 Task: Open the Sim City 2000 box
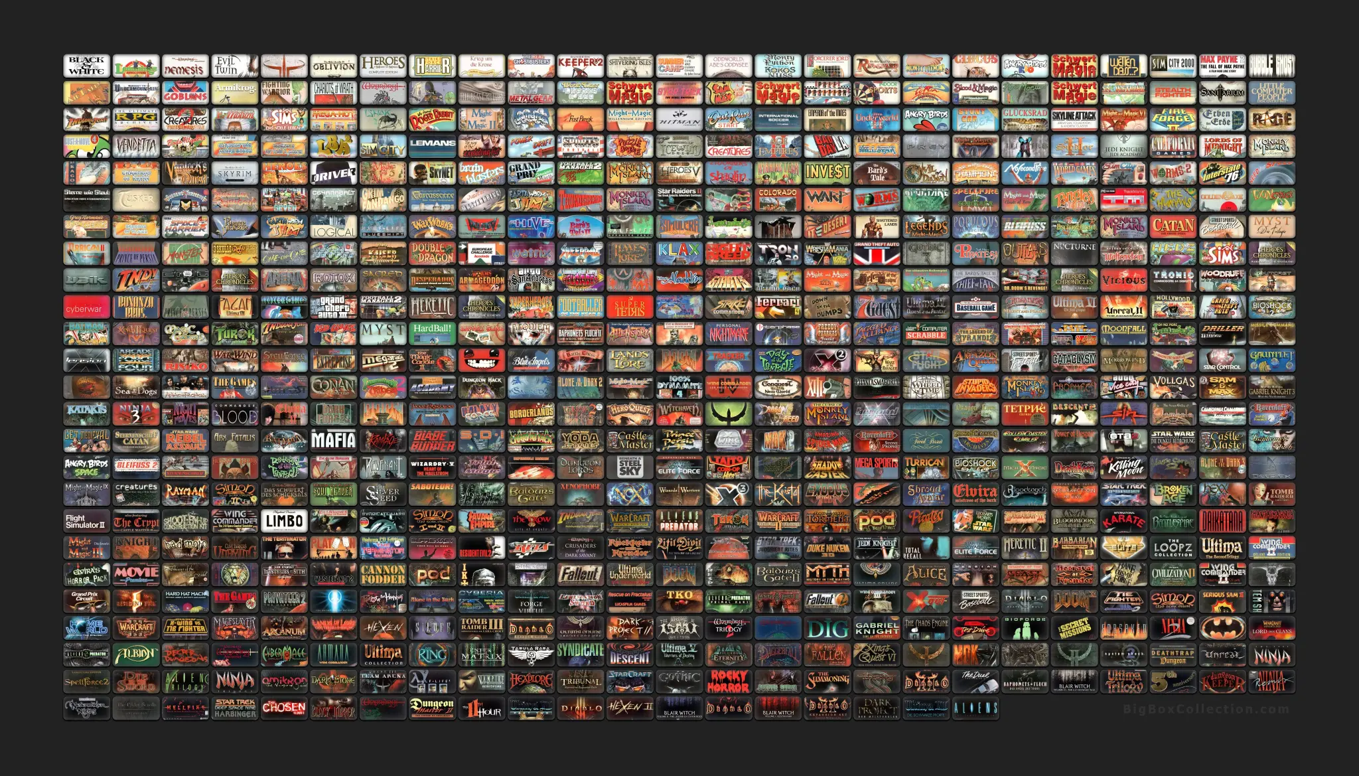[1173, 66]
